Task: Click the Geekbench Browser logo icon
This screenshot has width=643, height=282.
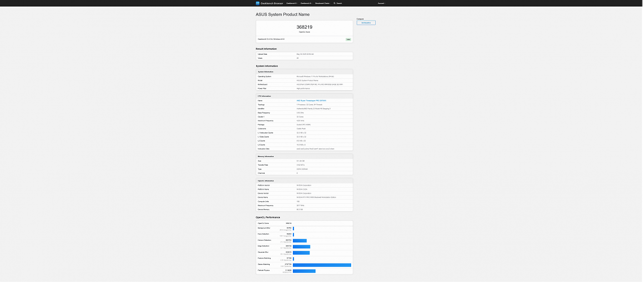Action: point(258,3)
